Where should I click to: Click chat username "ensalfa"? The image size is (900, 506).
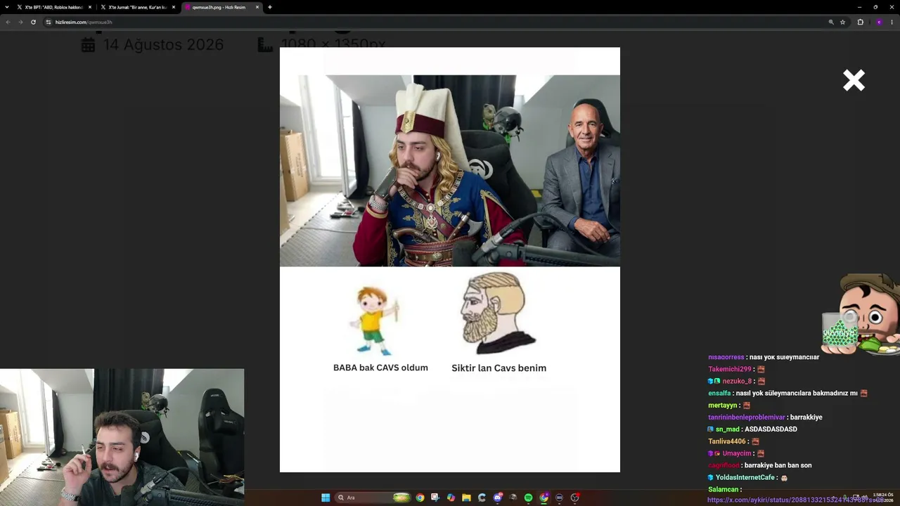719,393
